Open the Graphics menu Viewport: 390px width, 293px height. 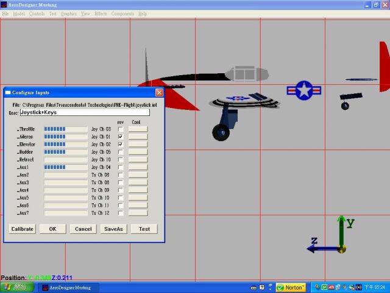pos(69,13)
